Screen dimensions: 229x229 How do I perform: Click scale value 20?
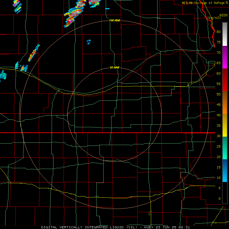(219, 157)
